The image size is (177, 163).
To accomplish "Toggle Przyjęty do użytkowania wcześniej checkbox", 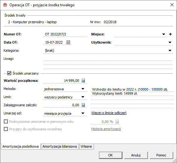I will pos(6,129).
